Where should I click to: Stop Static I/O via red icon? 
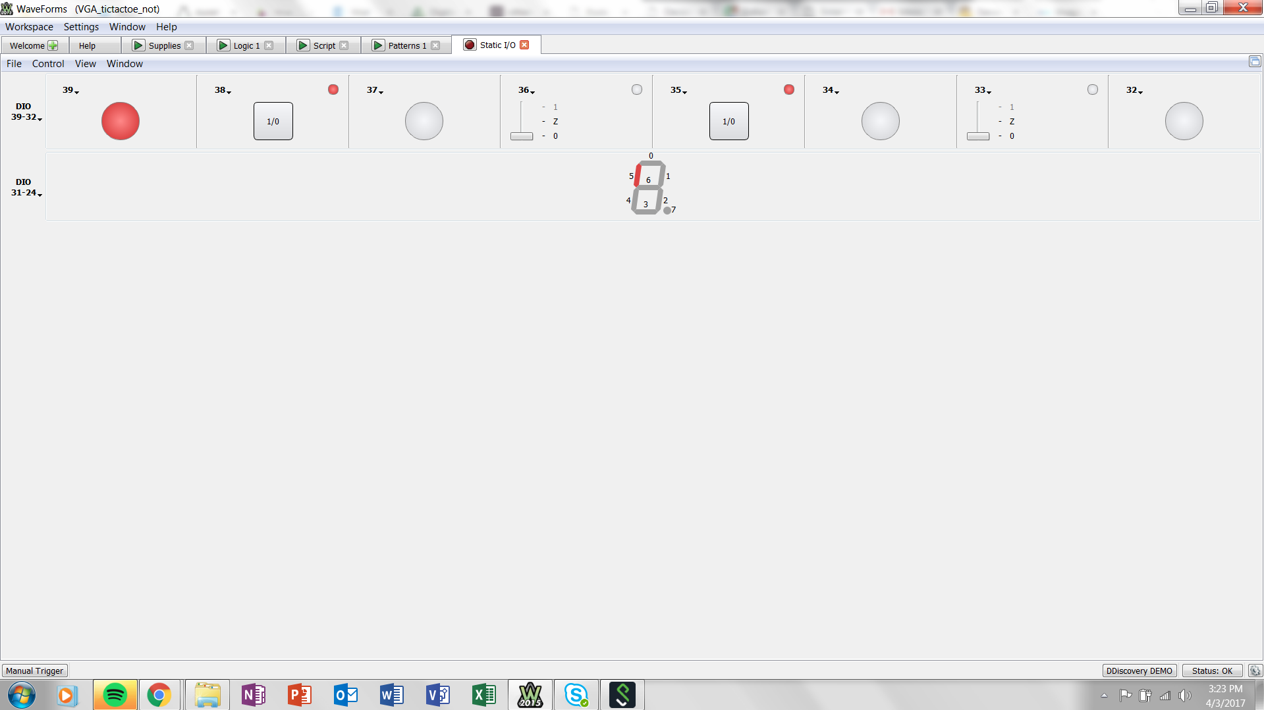(x=470, y=45)
